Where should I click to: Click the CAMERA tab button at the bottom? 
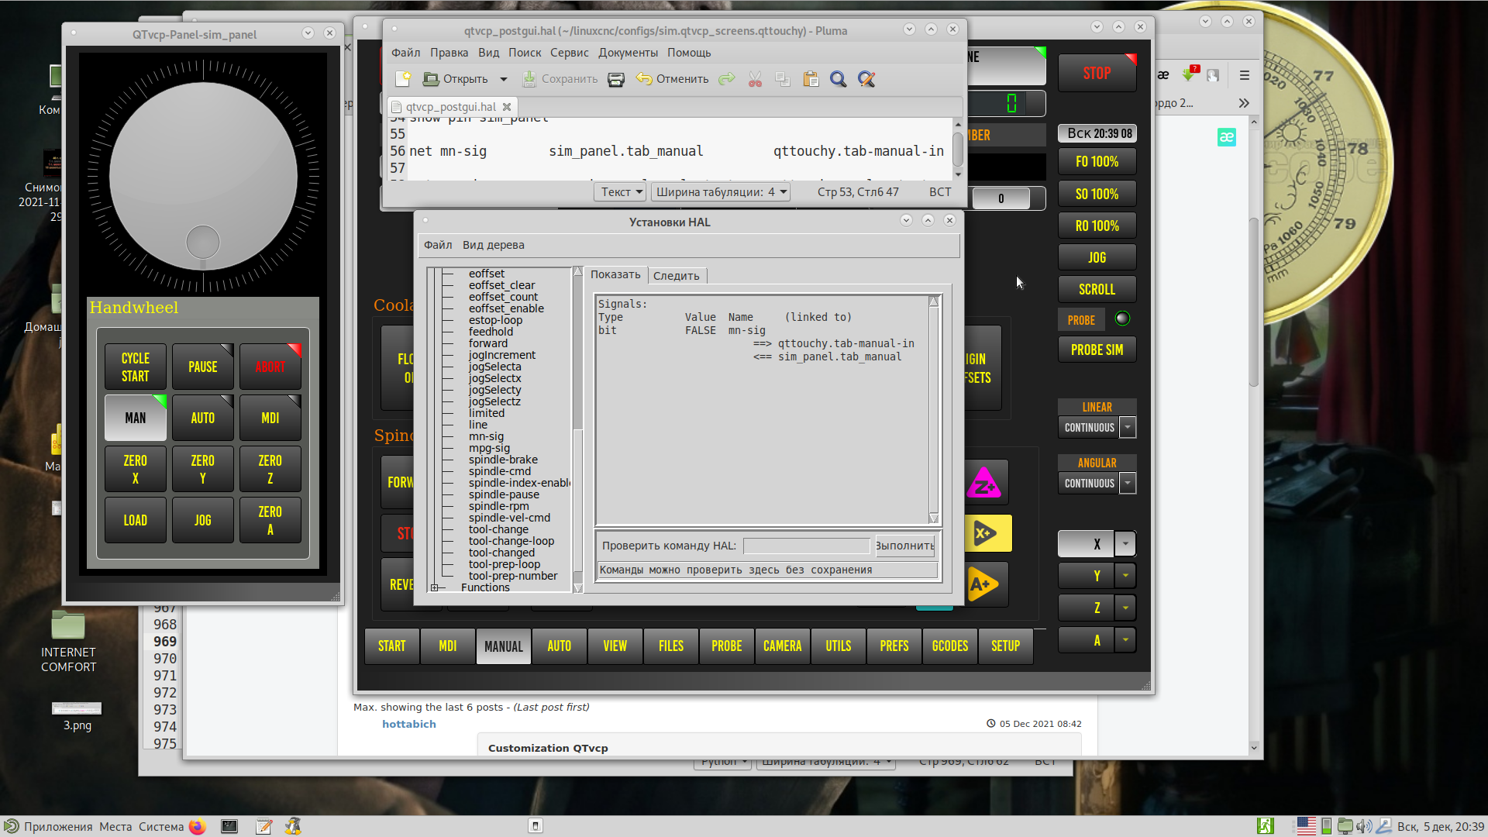783,646
